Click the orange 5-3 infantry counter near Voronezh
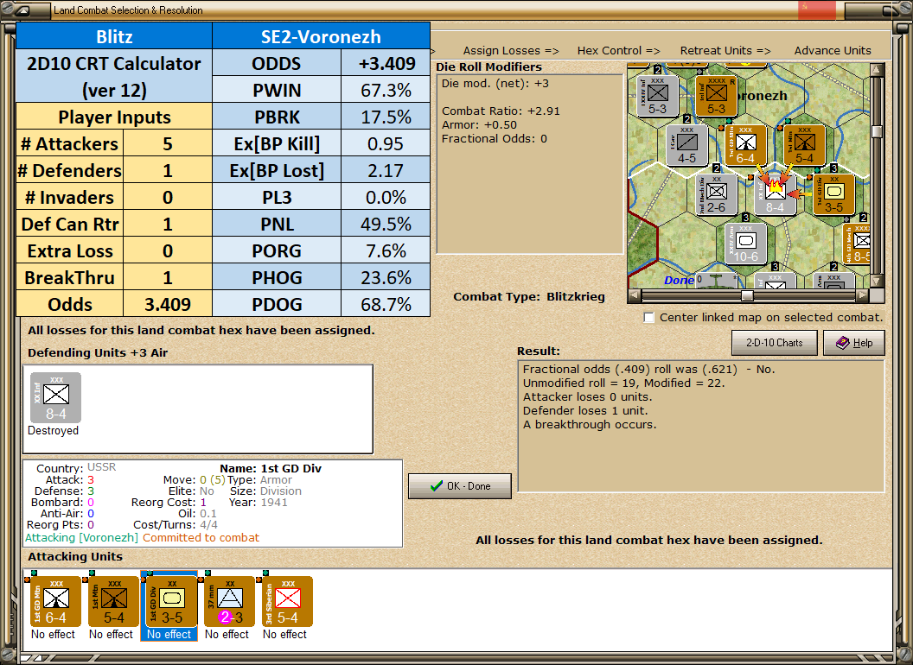 pos(716,96)
